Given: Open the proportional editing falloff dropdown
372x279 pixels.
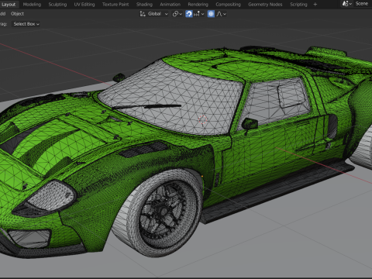Looking at the screenshot, I should click(221, 14).
